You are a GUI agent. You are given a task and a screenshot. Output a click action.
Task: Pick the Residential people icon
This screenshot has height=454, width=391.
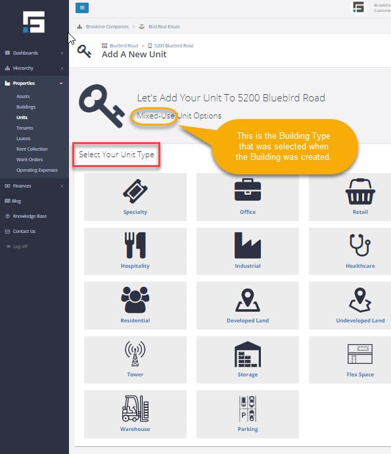click(x=135, y=299)
